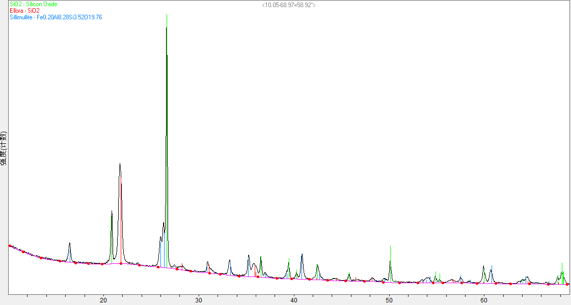Select the peak near 42.5 degrees
Viewport: 571px width, 305px height.
point(317,266)
